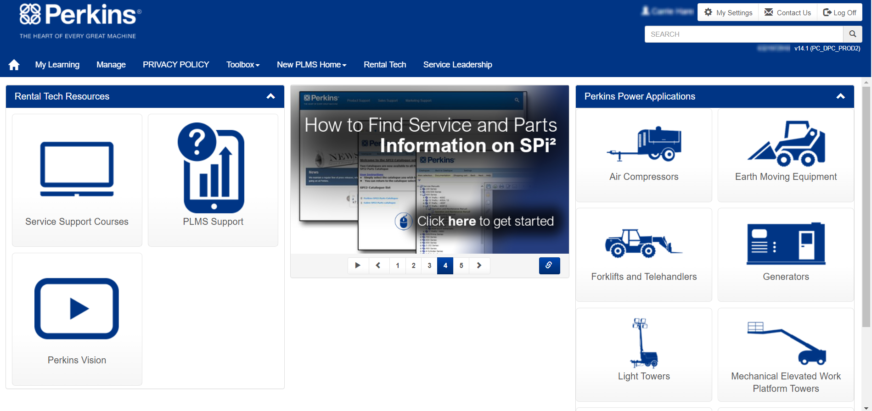This screenshot has width=872, height=411.
Task: Open the Service Support Courses laptop icon
Action: [x=77, y=169]
